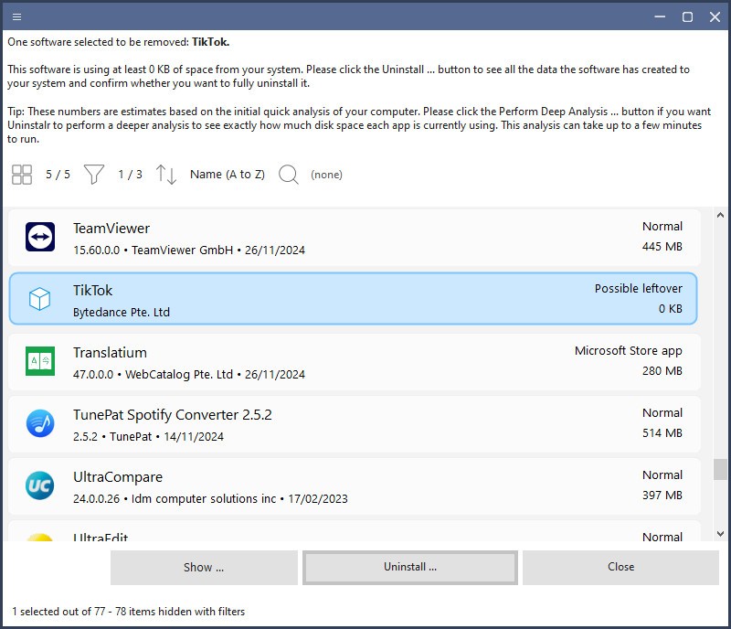Click the Microsoft Store app label
The width and height of the screenshot is (731, 629).
tap(629, 351)
